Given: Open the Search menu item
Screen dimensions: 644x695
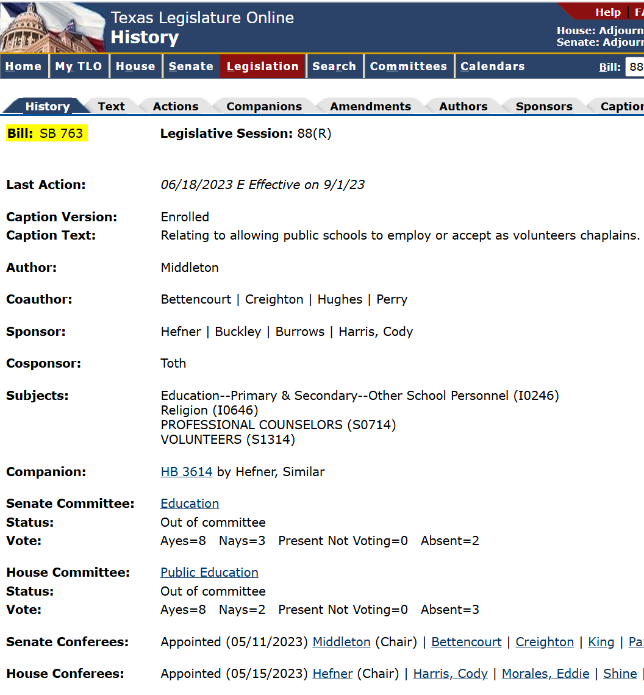Looking at the screenshot, I should point(334,66).
